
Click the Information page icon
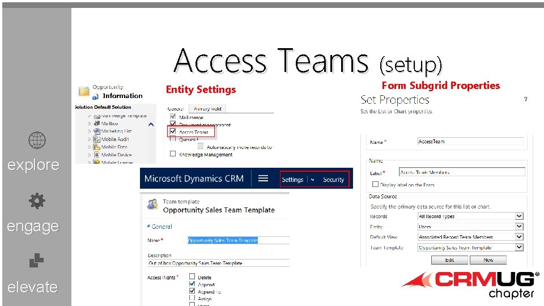point(95,97)
